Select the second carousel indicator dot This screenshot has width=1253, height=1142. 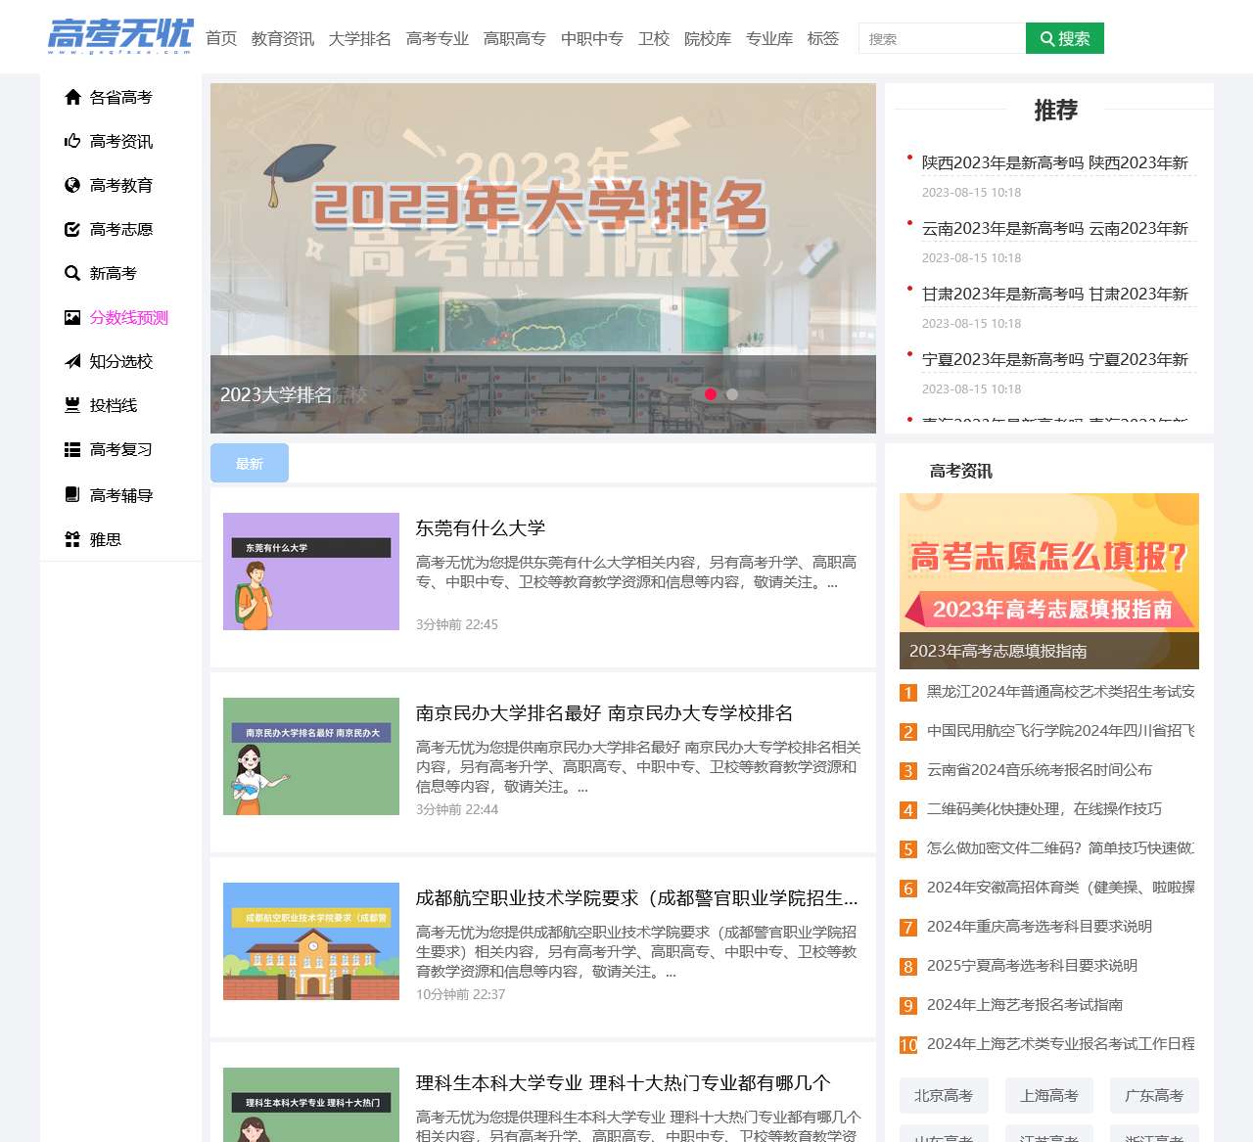tap(732, 394)
